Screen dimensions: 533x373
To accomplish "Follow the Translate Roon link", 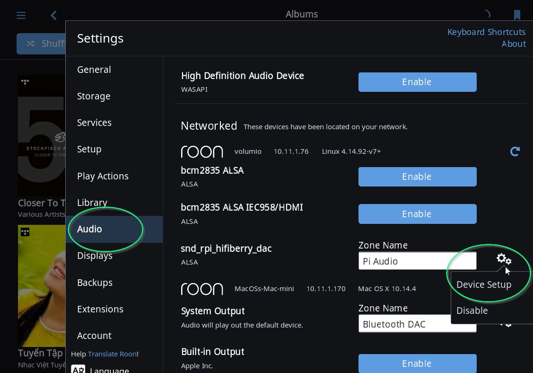I will pos(112,354).
